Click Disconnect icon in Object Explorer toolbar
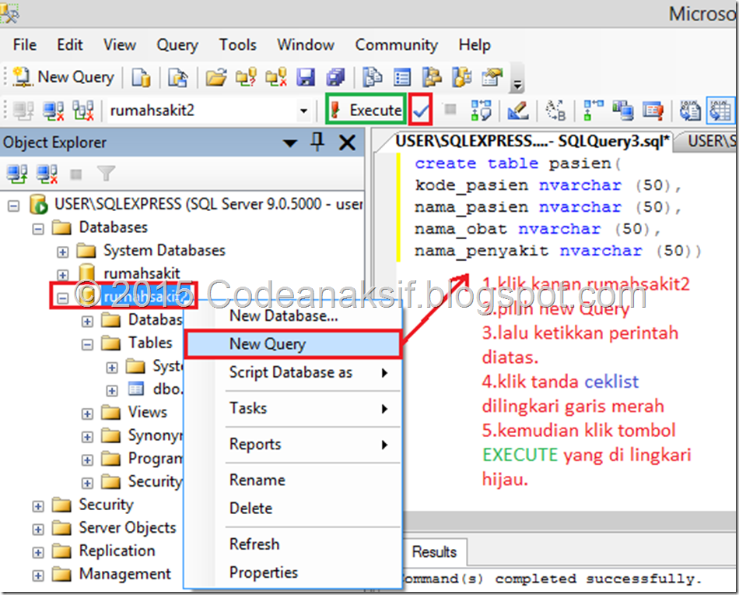 pos(47,174)
